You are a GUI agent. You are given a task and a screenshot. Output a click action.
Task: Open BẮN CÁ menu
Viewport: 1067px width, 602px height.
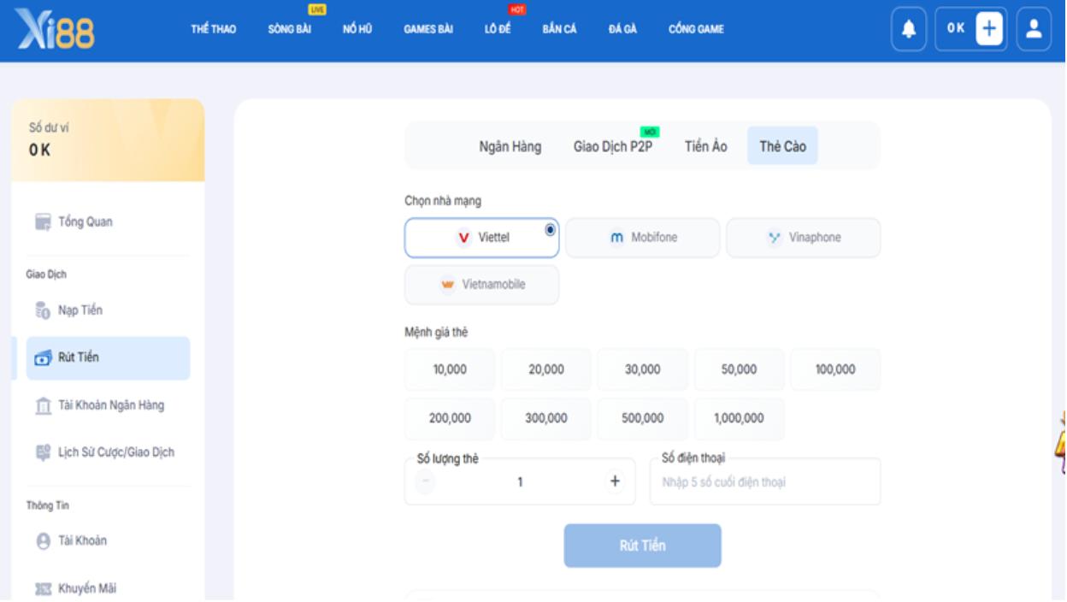coord(560,29)
